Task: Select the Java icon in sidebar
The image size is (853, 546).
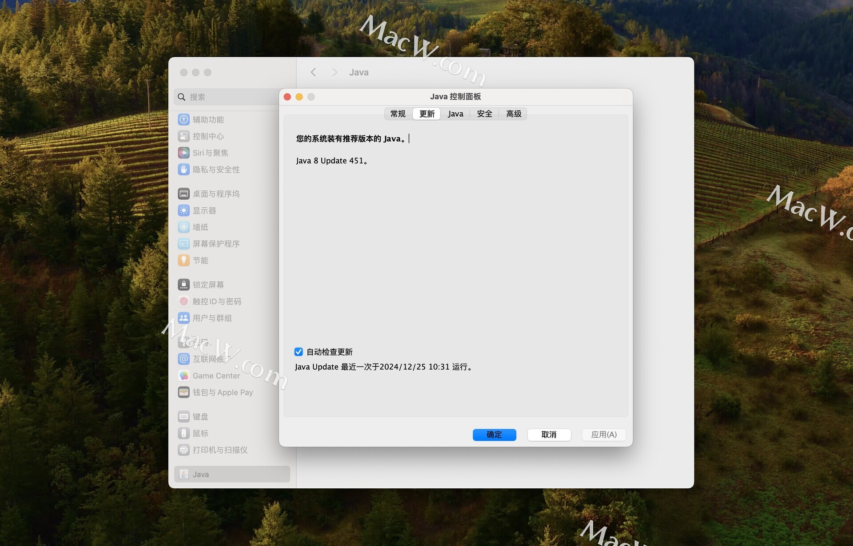Action: [x=183, y=474]
